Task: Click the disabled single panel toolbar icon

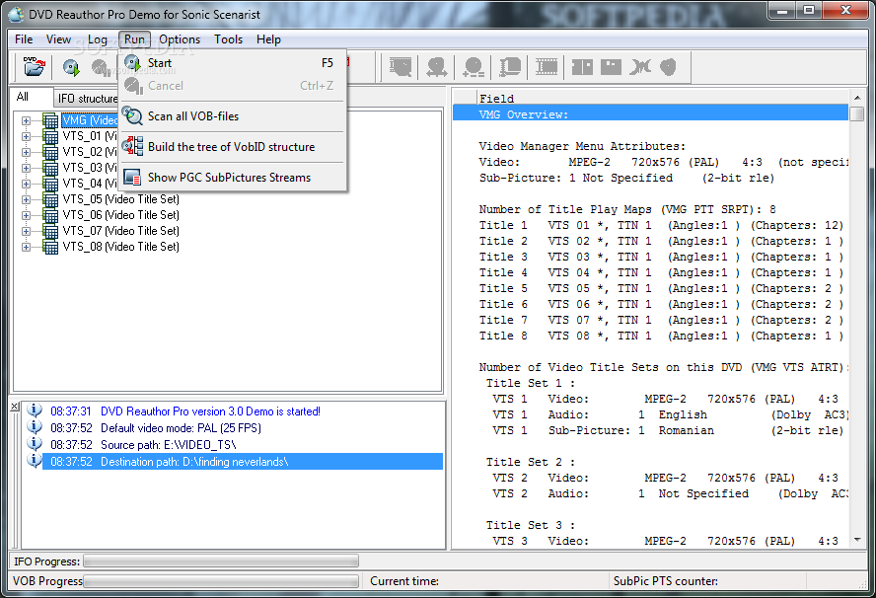Action: [x=611, y=66]
